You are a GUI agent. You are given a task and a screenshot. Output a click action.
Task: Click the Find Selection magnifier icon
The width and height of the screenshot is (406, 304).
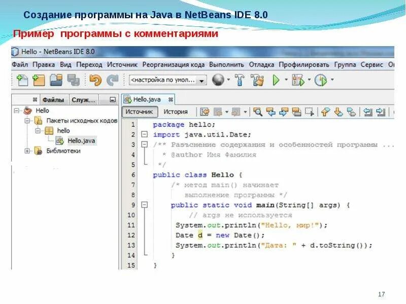[x=258, y=112]
